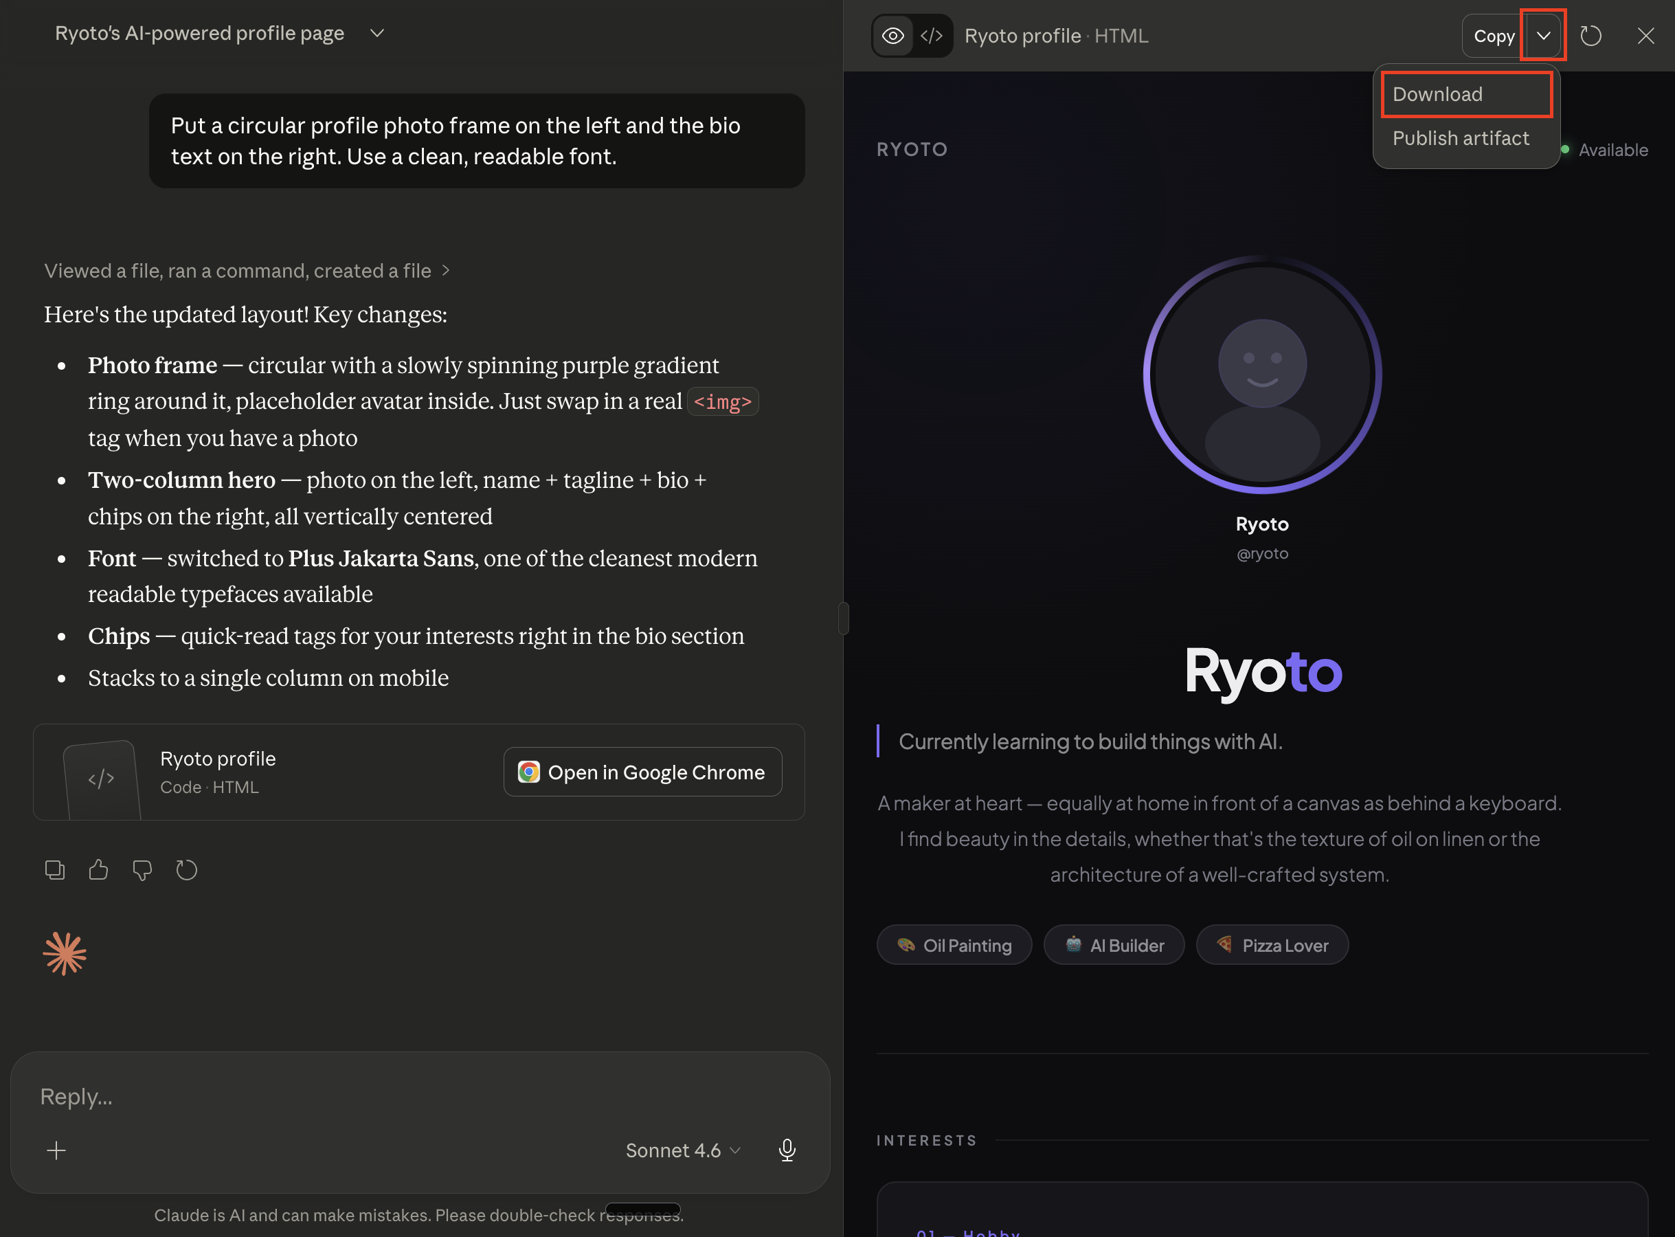Image resolution: width=1675 pixels, height=1237 pixels.
Task: Click the artifact refresh icon
Action: (1590, 36)
